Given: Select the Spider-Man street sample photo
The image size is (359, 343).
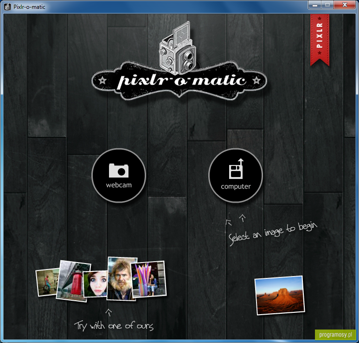Looking at the screenshot, I should pos(47,282).
